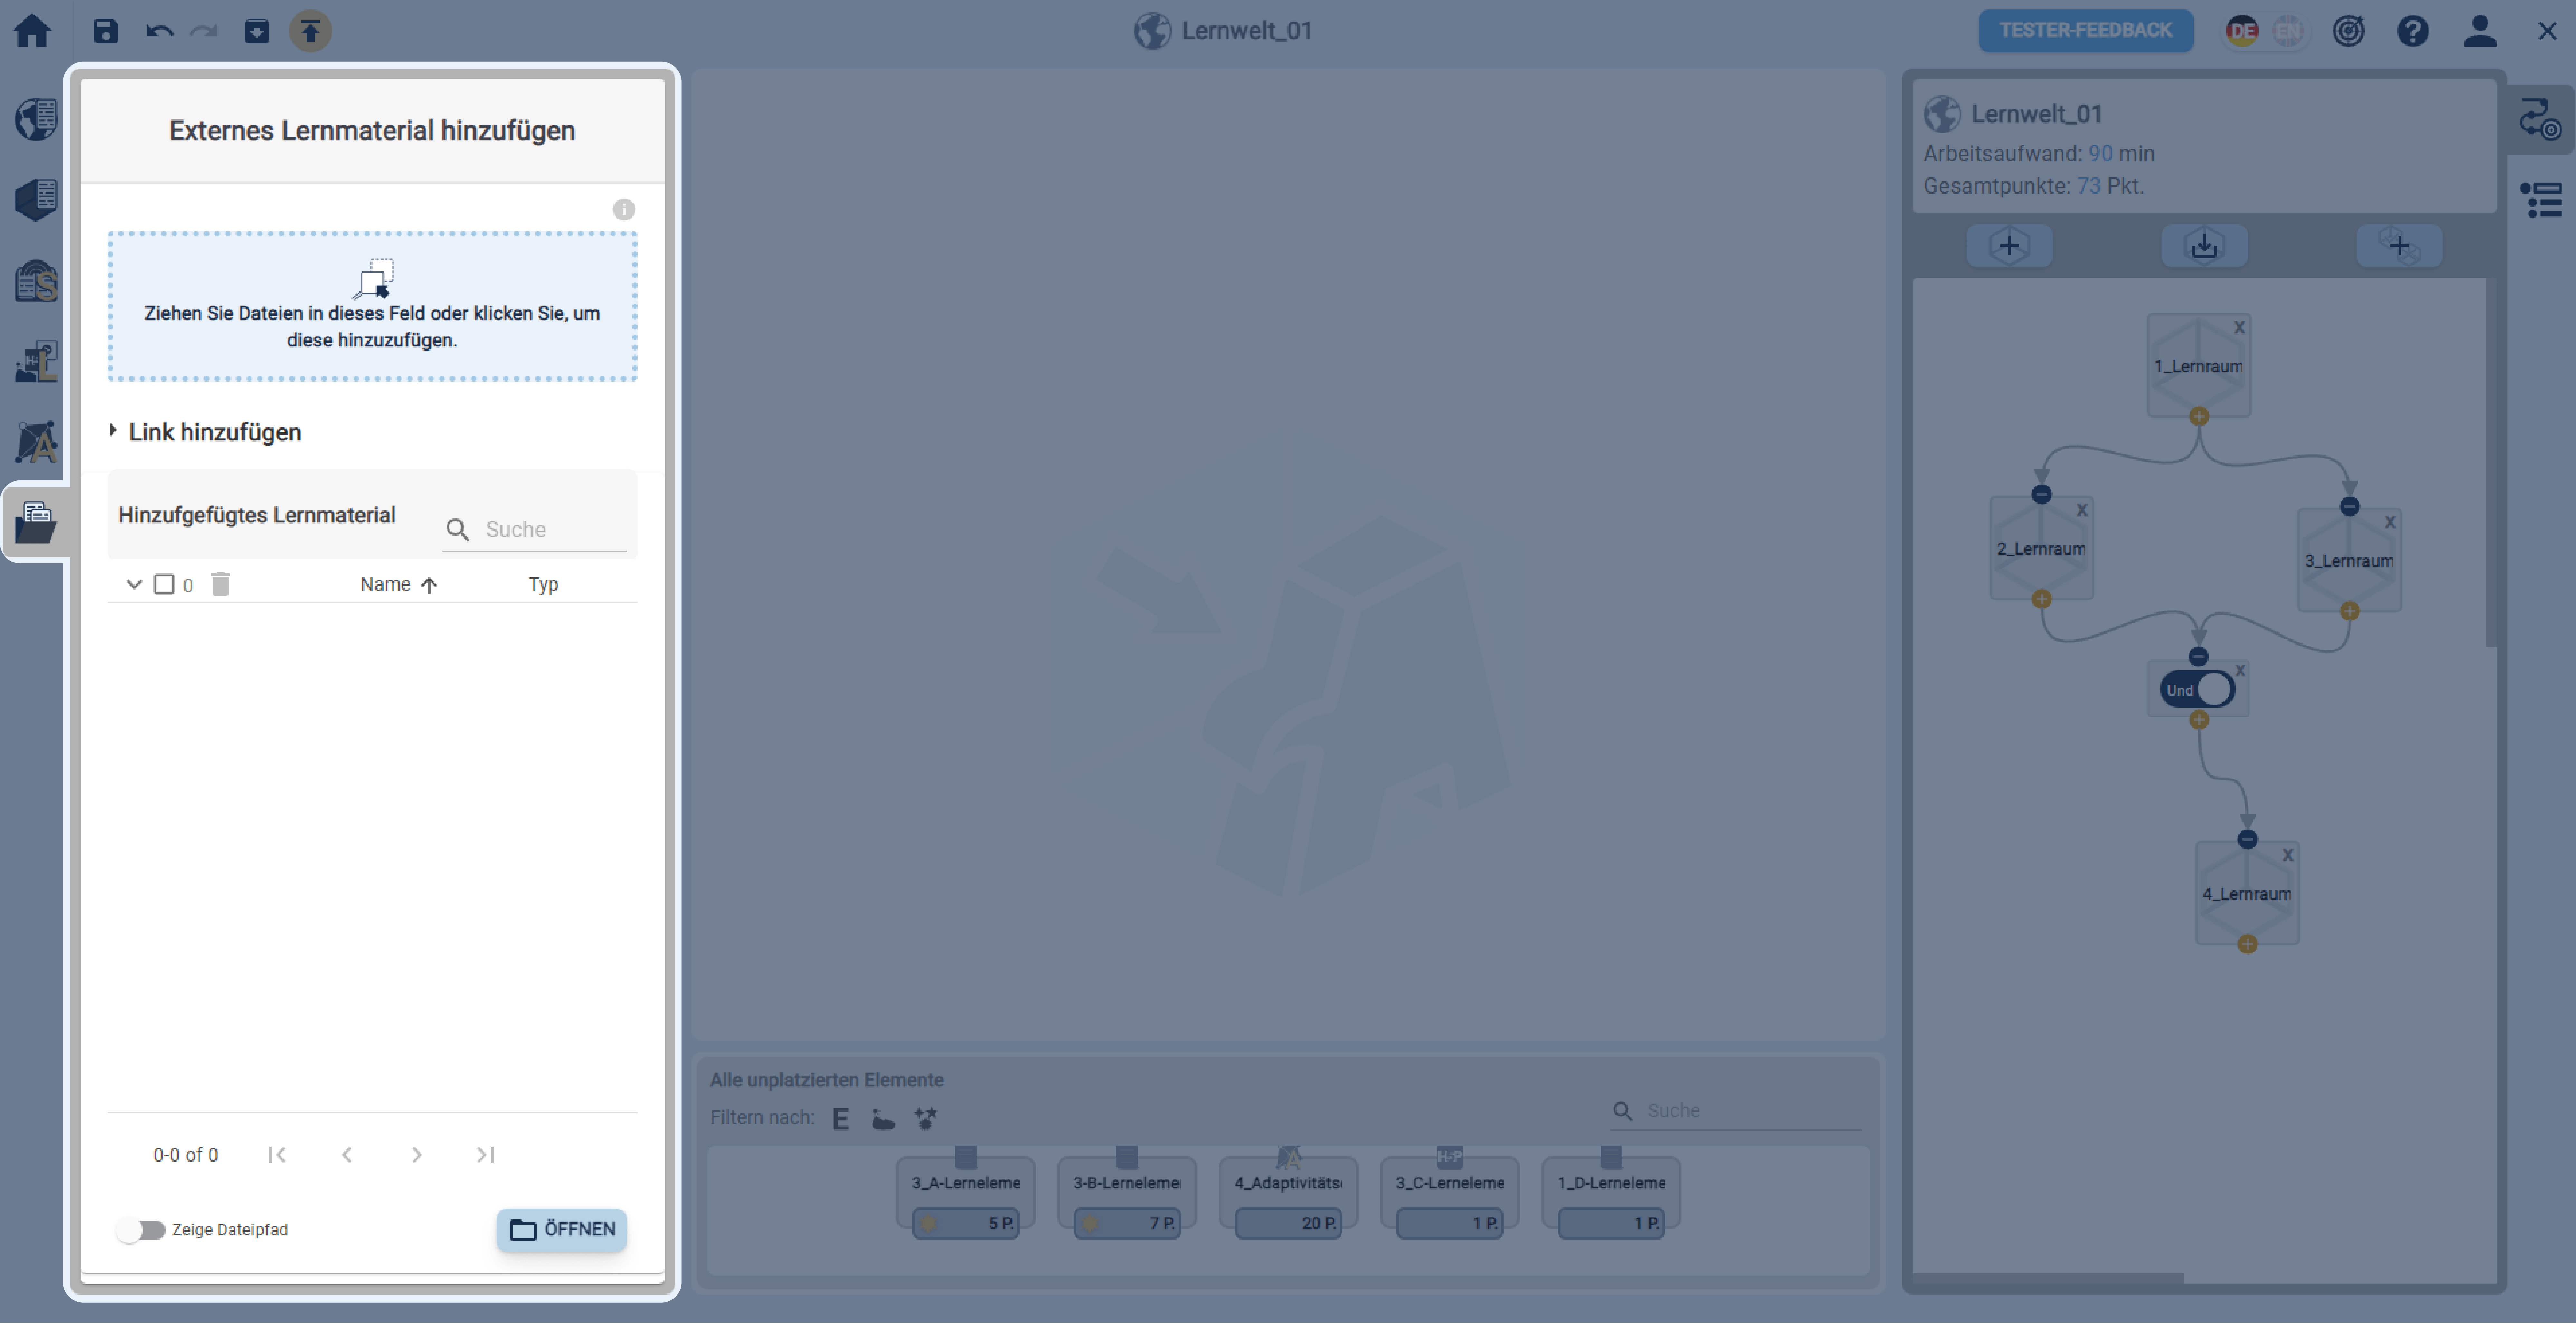Toggle the Und condition switch
The width and height of the screenshot is (2576, 1323).
click(2198, 689)
